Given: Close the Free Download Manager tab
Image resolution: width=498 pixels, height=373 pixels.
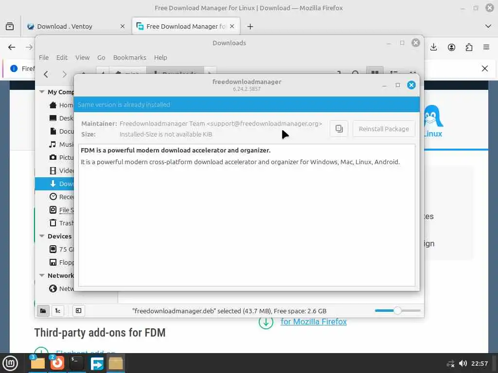Looking at the screenshot, I should (x=232, y=26).
